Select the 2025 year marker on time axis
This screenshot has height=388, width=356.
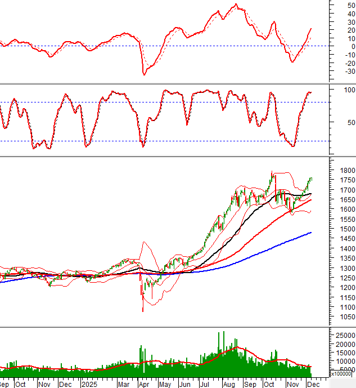[x=89, y=385]
